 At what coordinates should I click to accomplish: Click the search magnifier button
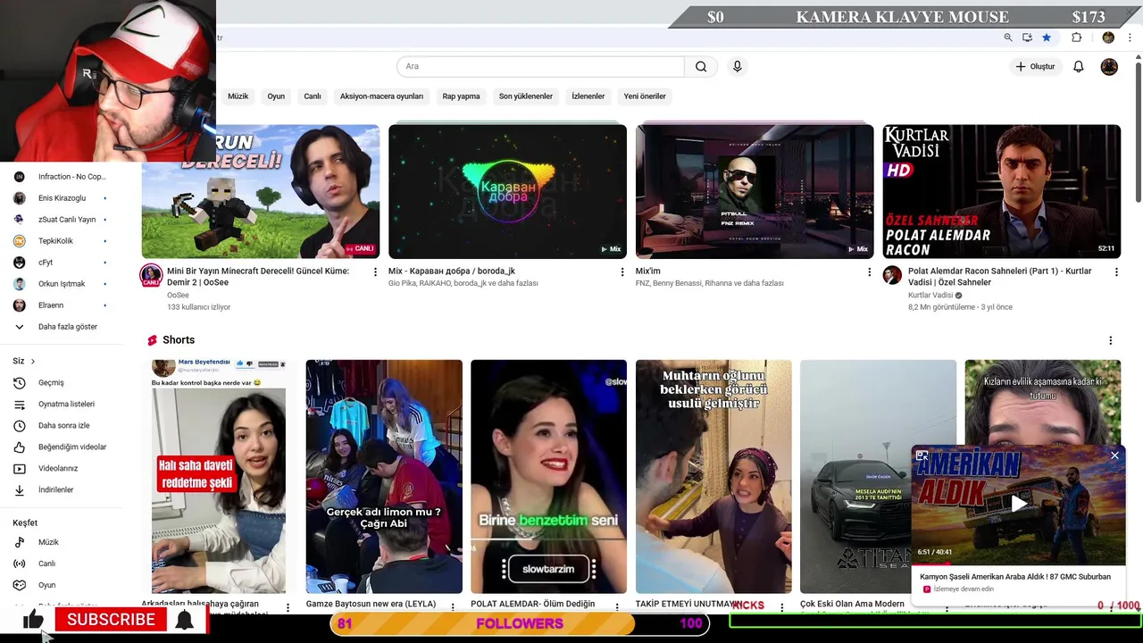tap(701, 66)
